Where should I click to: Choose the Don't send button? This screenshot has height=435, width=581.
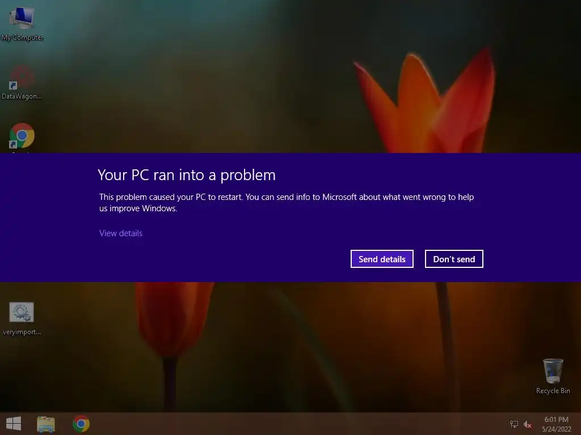[x=454, y=259]
